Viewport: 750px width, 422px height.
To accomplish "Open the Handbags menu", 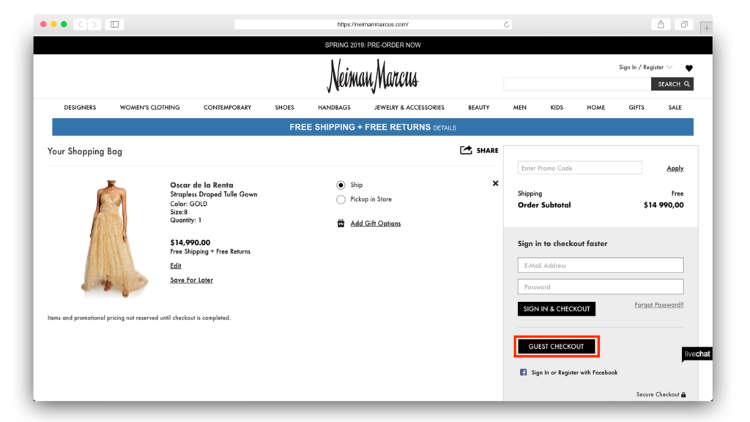I will tap(334, 108).
